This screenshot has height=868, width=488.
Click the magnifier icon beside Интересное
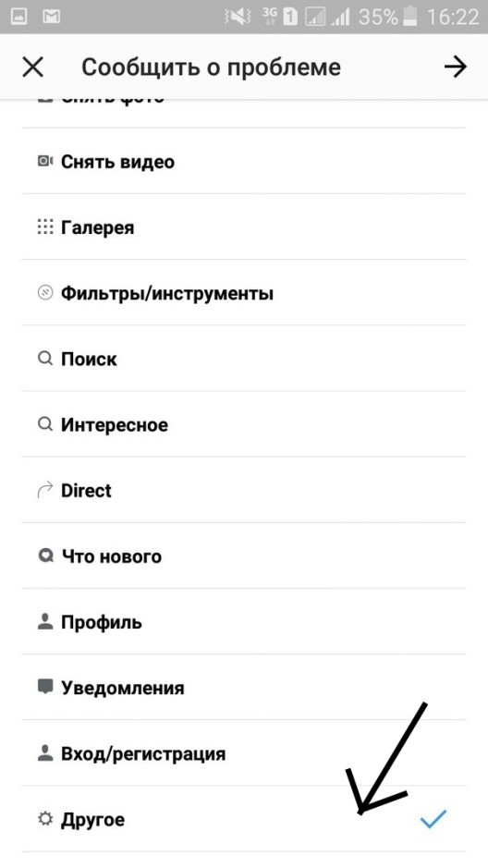point(44,424)
